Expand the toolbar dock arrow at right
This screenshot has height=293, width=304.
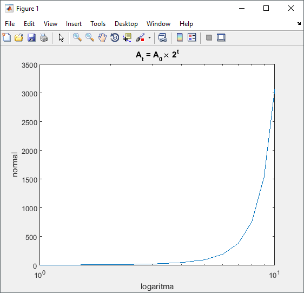point(299,24)
